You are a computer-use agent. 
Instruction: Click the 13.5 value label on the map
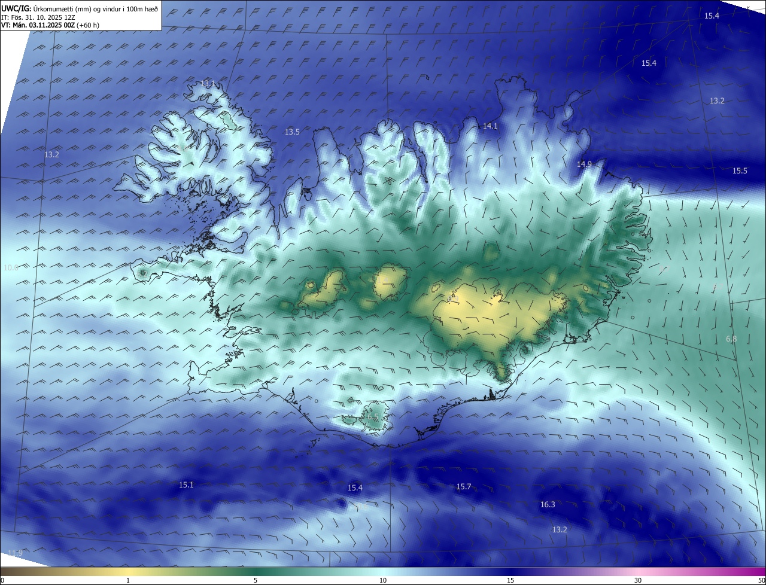[292, 132]
